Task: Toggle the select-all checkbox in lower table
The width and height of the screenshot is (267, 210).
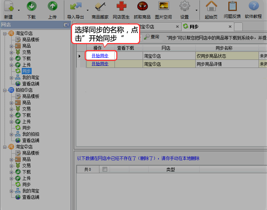Action: pyautogui.click(x=105, y=169)
